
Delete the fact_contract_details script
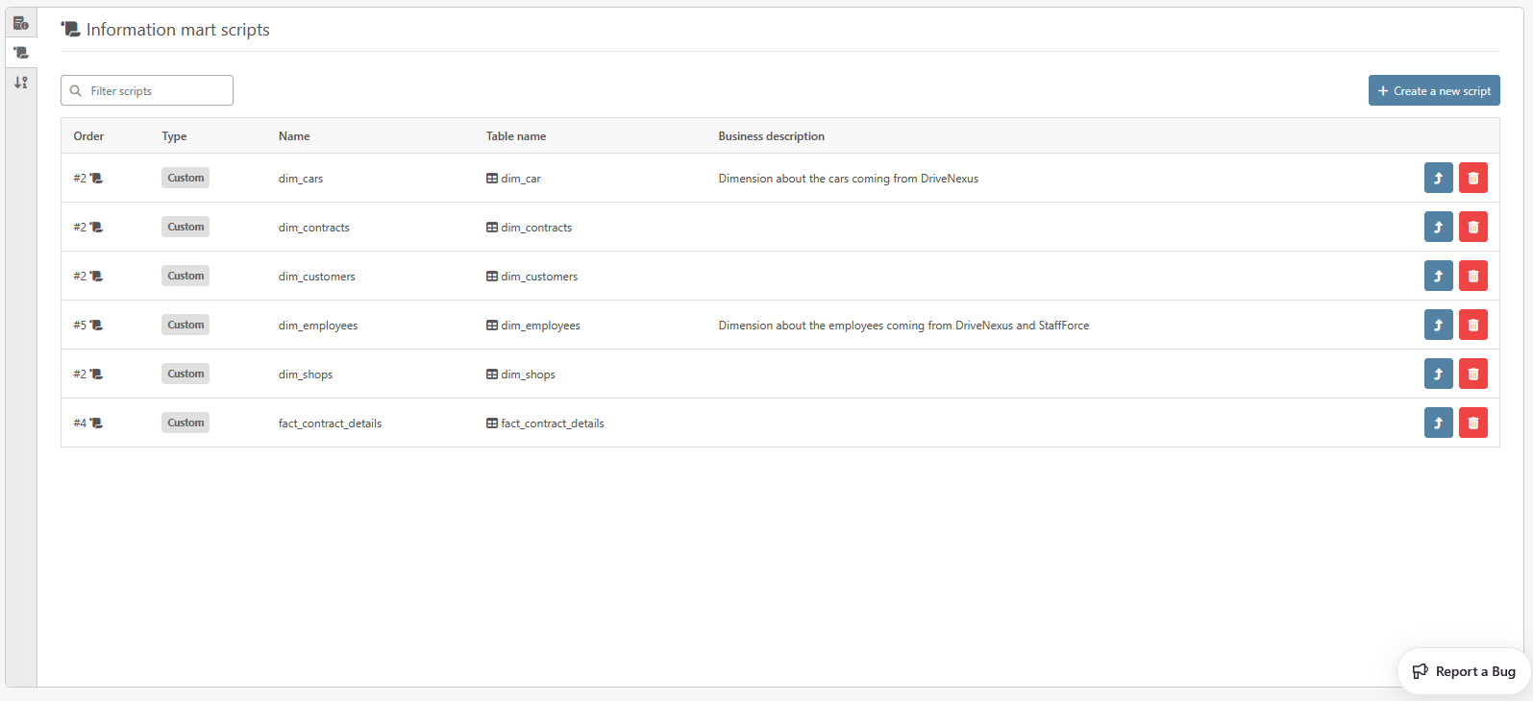click(1472, 423)
